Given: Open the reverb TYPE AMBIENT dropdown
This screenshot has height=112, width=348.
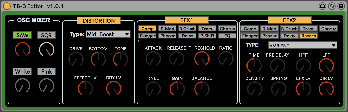Looking at the screenshot, I should 303,45.
